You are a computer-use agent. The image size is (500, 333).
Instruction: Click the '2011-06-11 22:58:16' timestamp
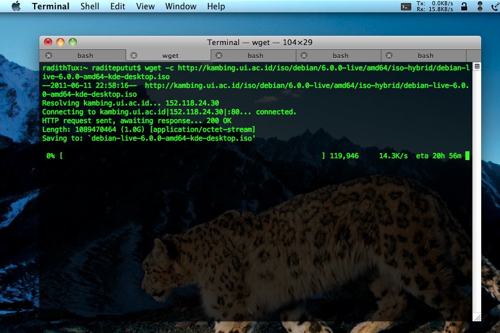(89, 86)
